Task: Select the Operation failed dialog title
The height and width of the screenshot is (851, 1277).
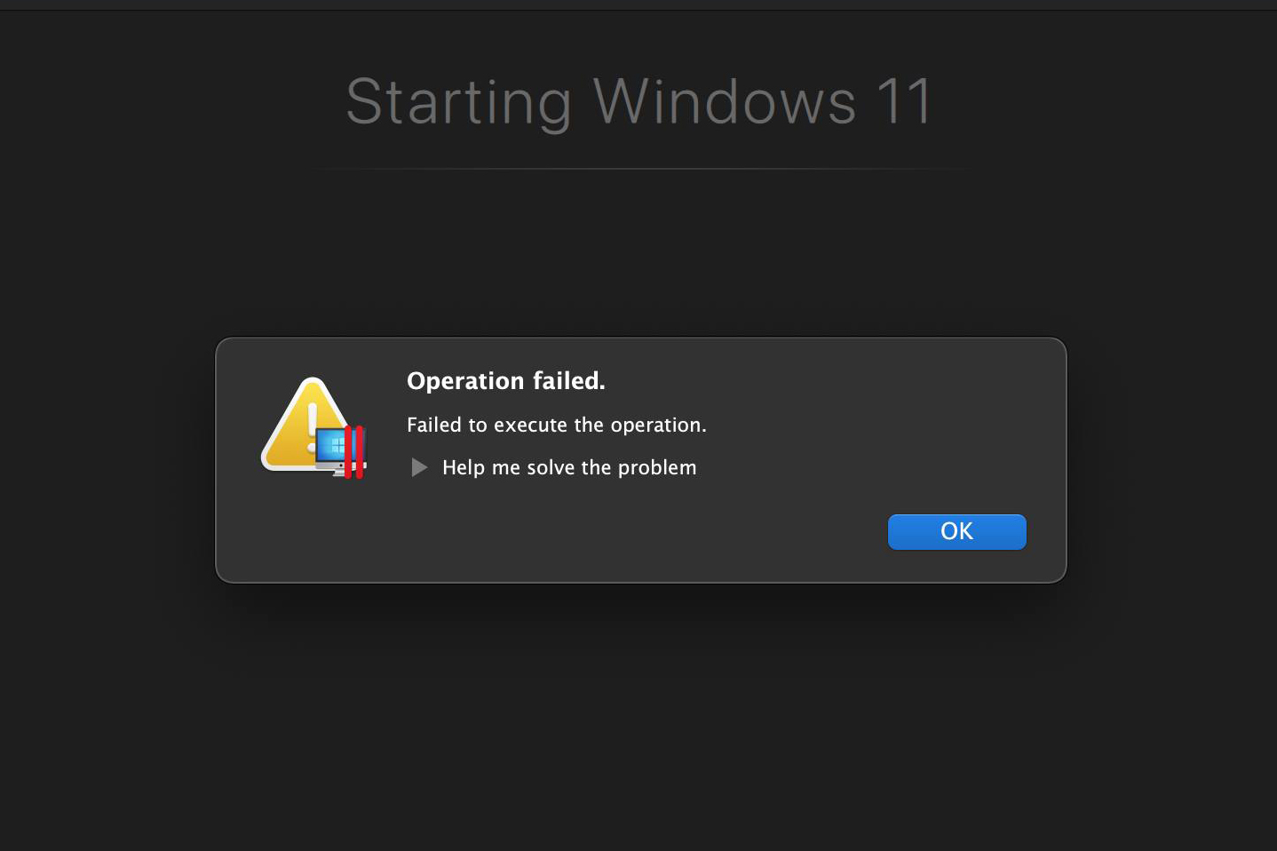Action: 506,380
